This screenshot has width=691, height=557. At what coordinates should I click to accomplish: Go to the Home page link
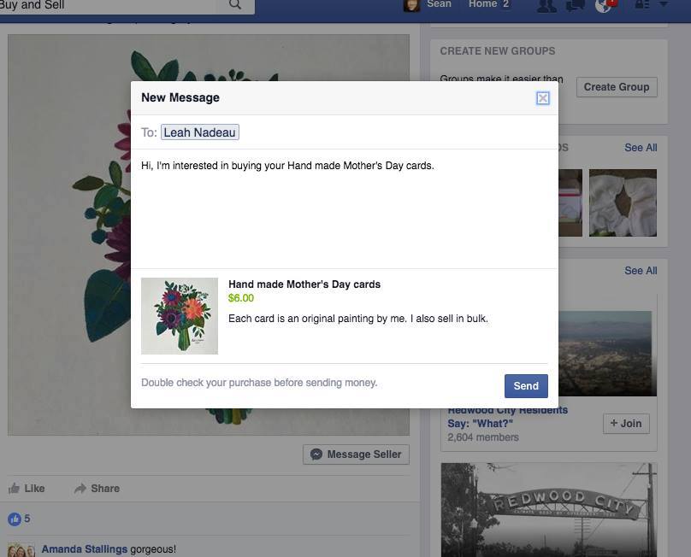click(482, 4)
